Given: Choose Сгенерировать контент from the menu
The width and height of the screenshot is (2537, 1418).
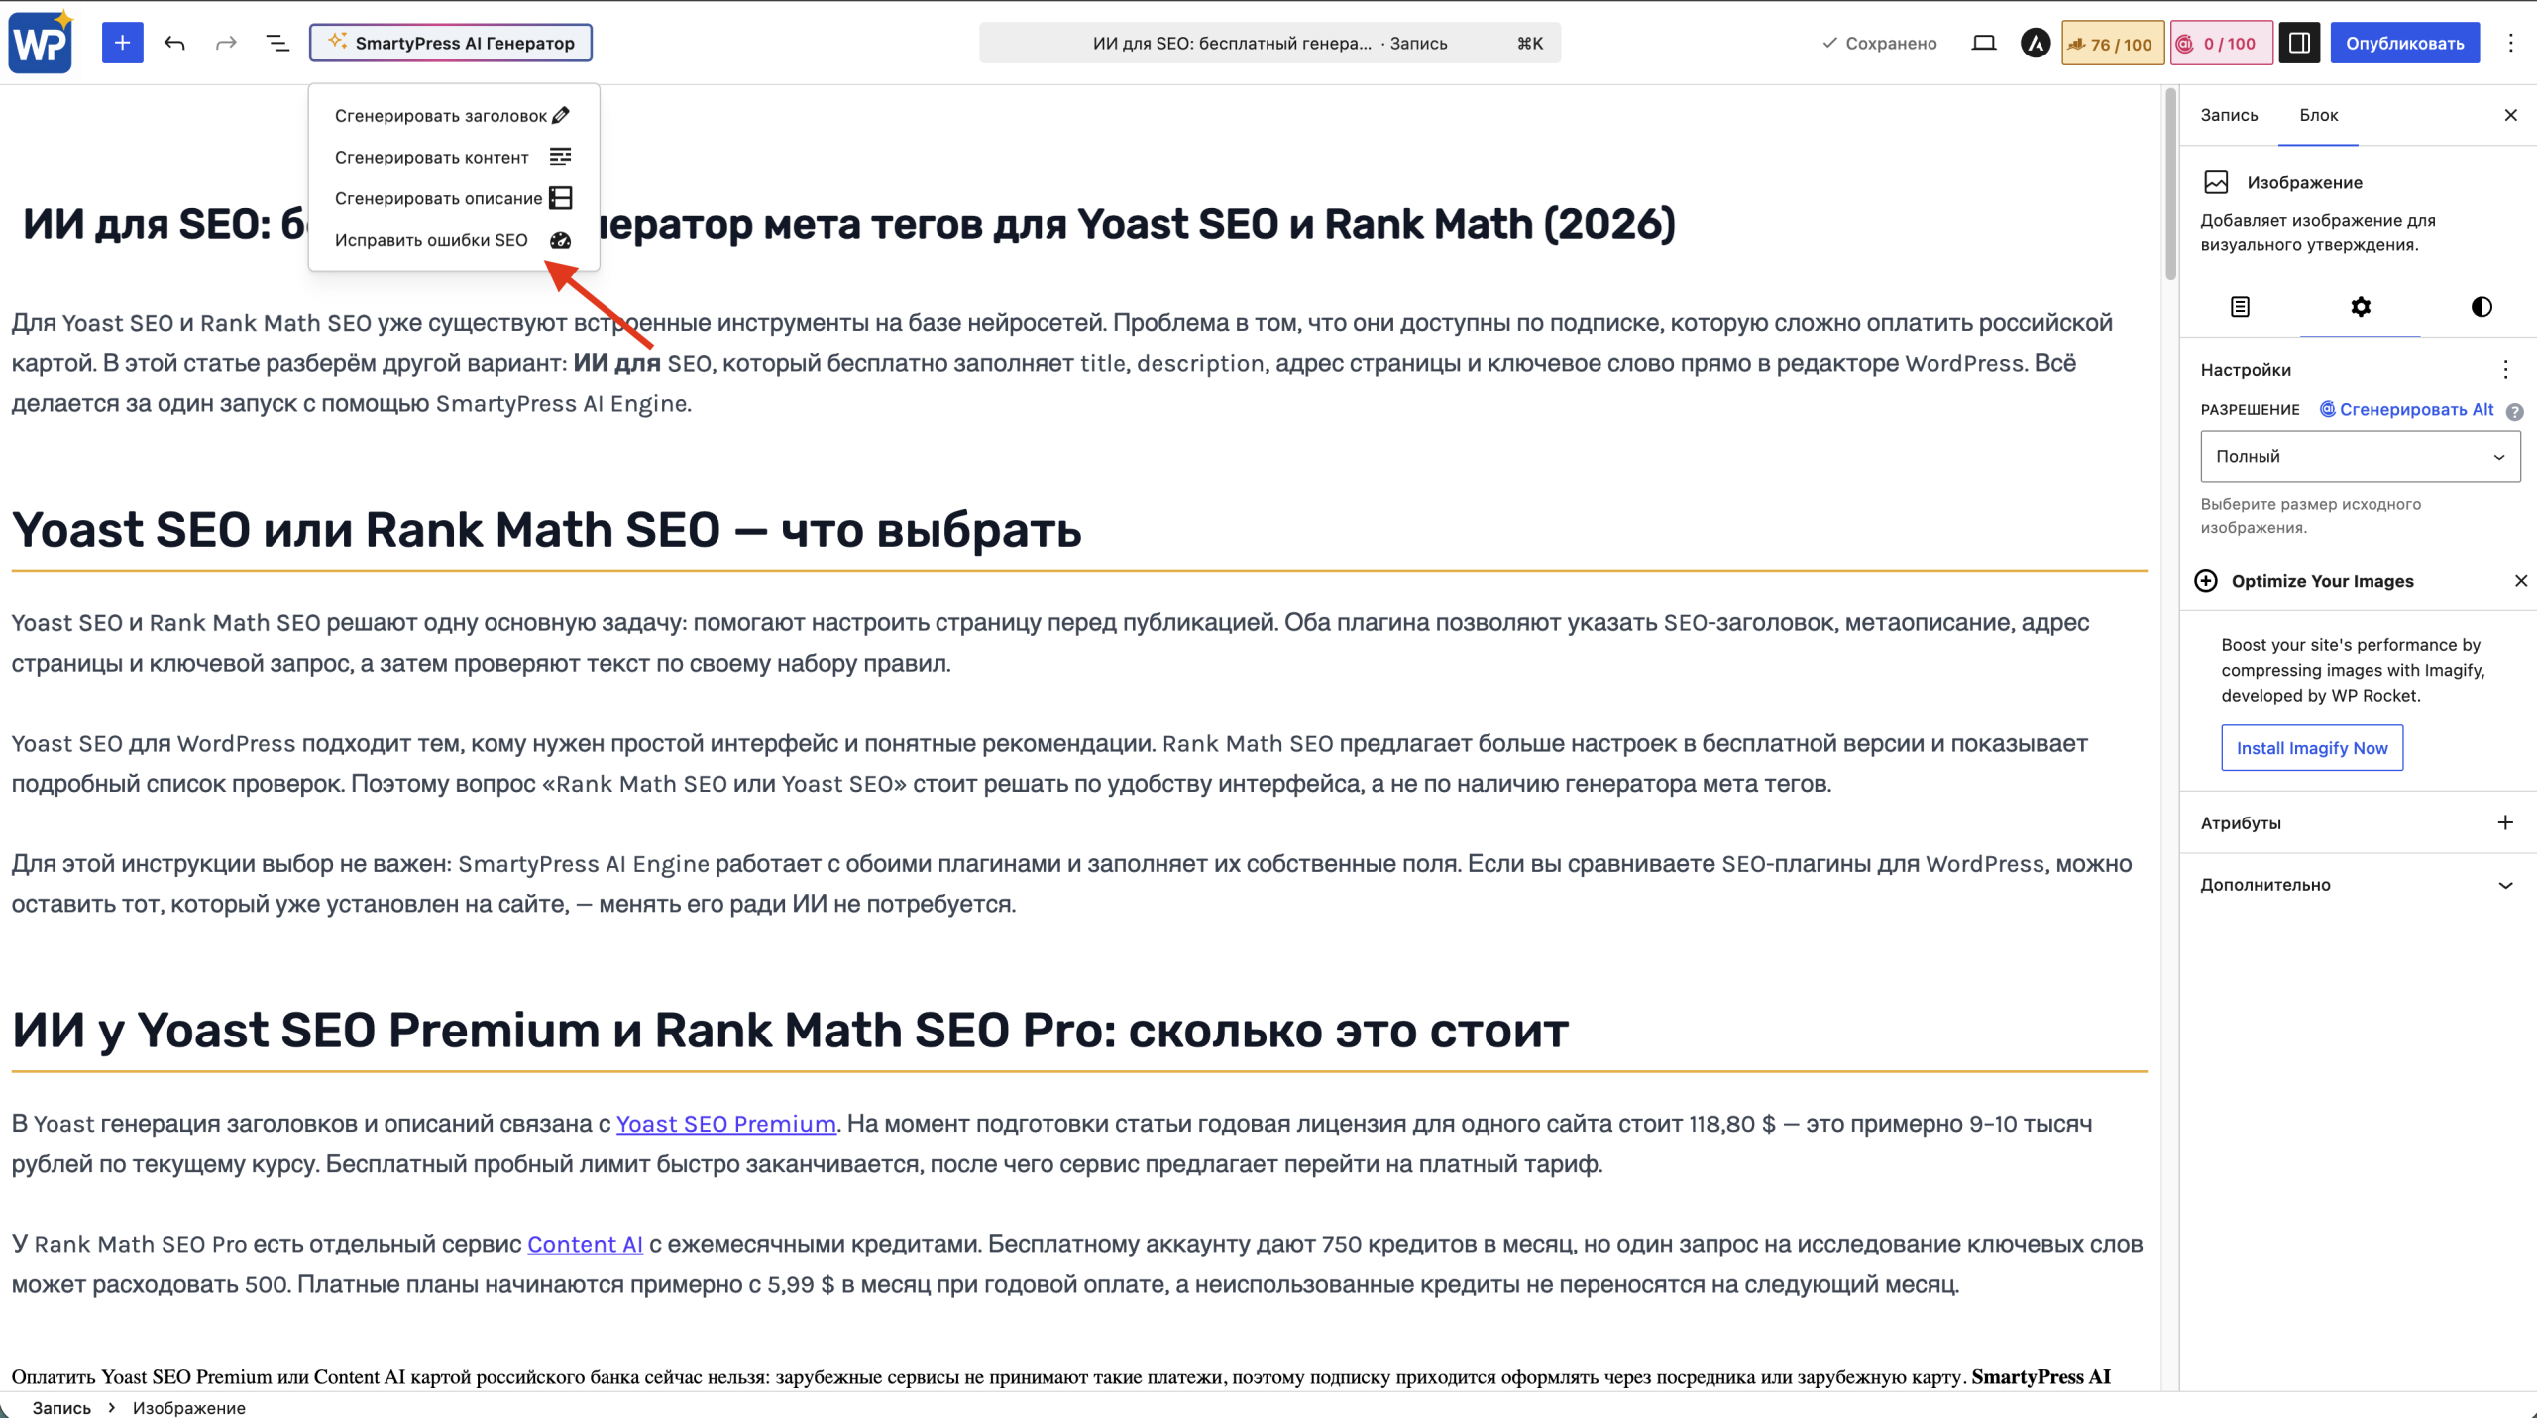Looking at the screenshot, I should [x=453, y=157].
